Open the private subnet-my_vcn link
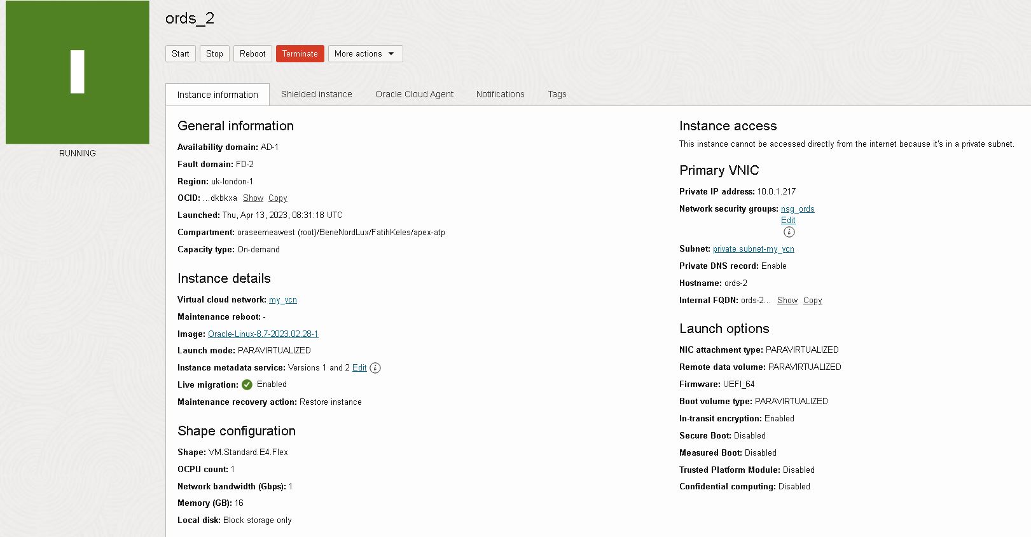Screen dimensions: 1031x537 [x=754, y=249]
